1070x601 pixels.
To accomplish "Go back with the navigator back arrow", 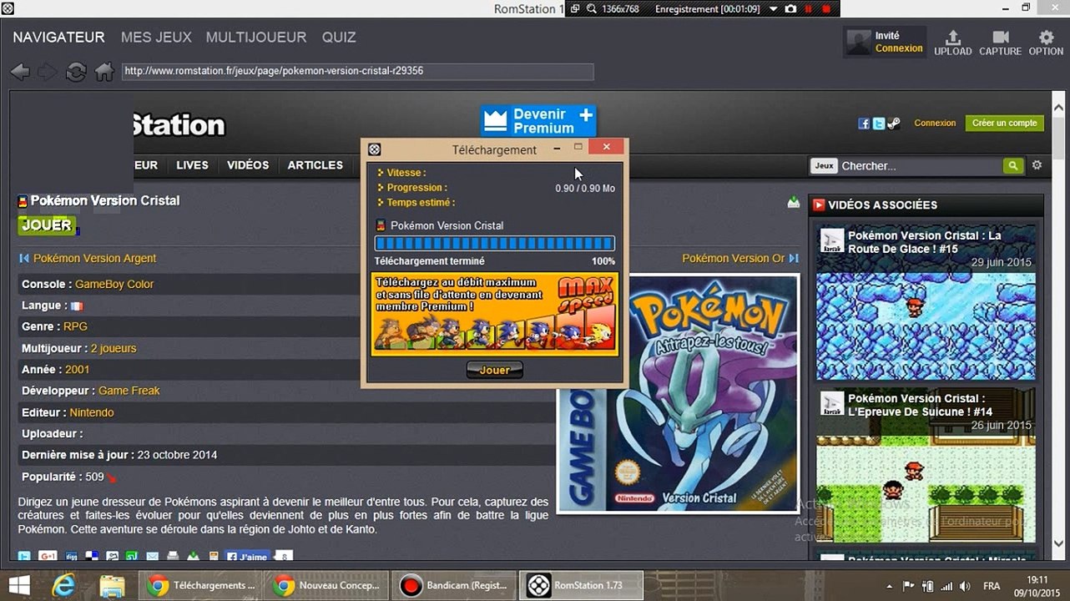I will [20, 72].
